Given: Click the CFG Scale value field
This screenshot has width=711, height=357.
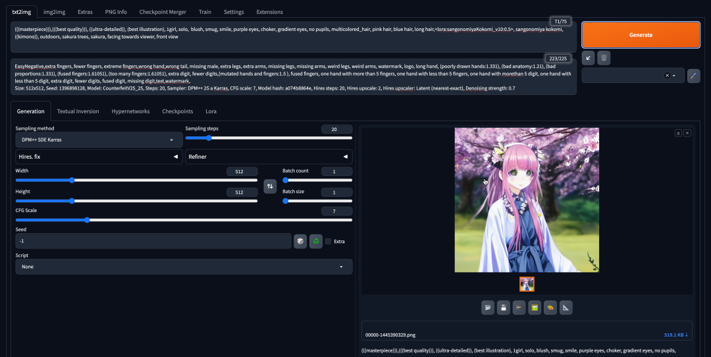Looking at the screenshot, I should (x=336, y=211).
